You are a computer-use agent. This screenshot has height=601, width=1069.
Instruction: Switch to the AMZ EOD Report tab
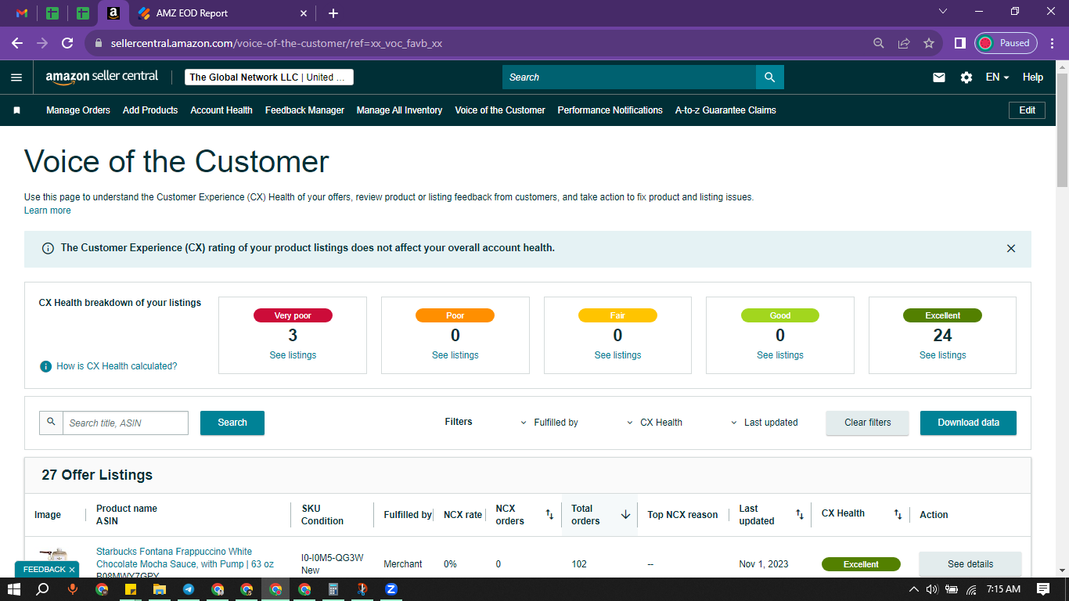223,13
